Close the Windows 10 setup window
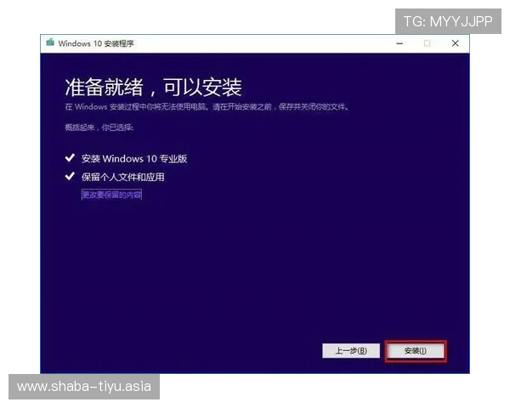510x408 pixels. coord(455,43)
